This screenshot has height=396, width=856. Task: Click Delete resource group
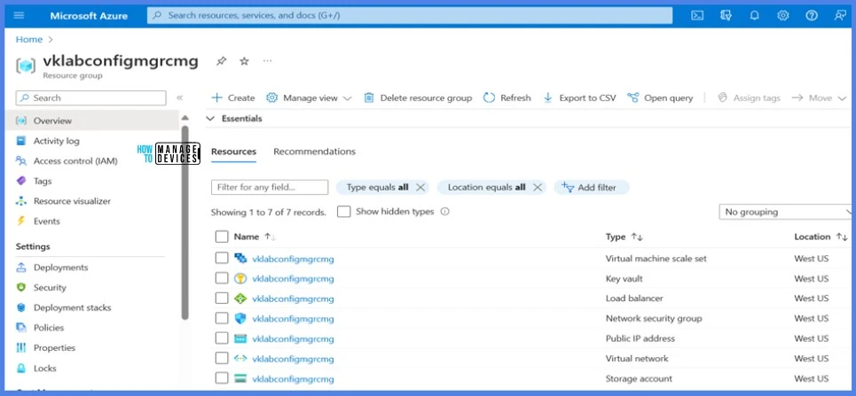pyautogui.click(x=418, y=97)
